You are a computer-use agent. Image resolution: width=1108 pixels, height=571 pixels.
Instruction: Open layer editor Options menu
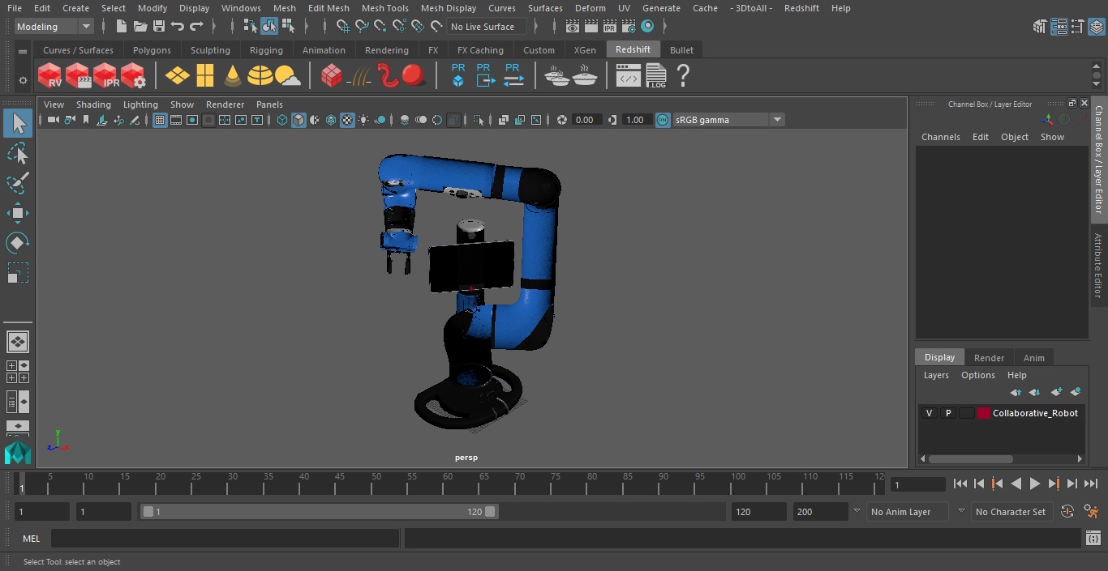[977, 375]
